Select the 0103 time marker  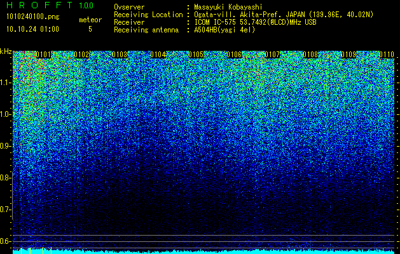point(120,55)
